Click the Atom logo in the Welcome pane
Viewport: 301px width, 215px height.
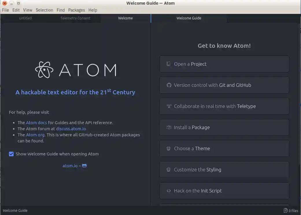coord(75,70)
